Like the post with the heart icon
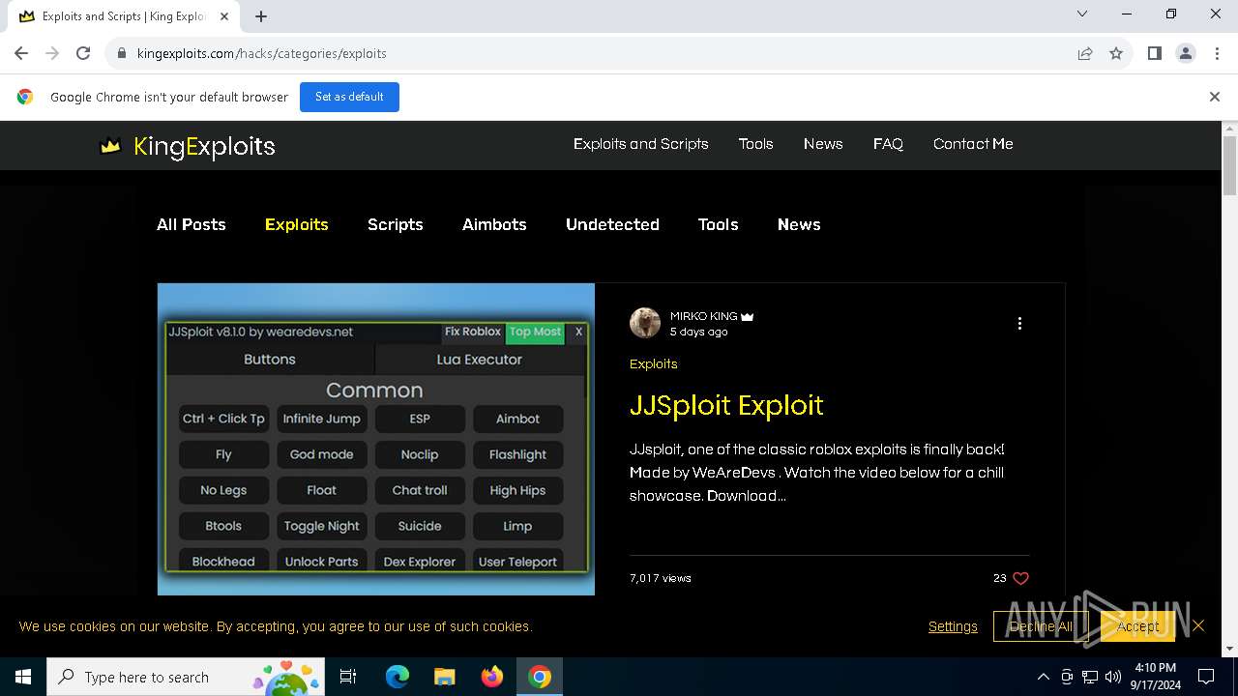The height and width of the screenshot is (696, 1238). pos(1020,578)
